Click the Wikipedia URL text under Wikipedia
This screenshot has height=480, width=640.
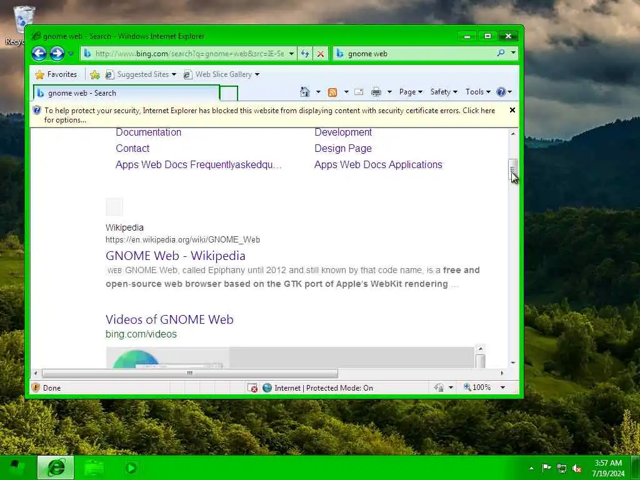[x=183, y=239]
